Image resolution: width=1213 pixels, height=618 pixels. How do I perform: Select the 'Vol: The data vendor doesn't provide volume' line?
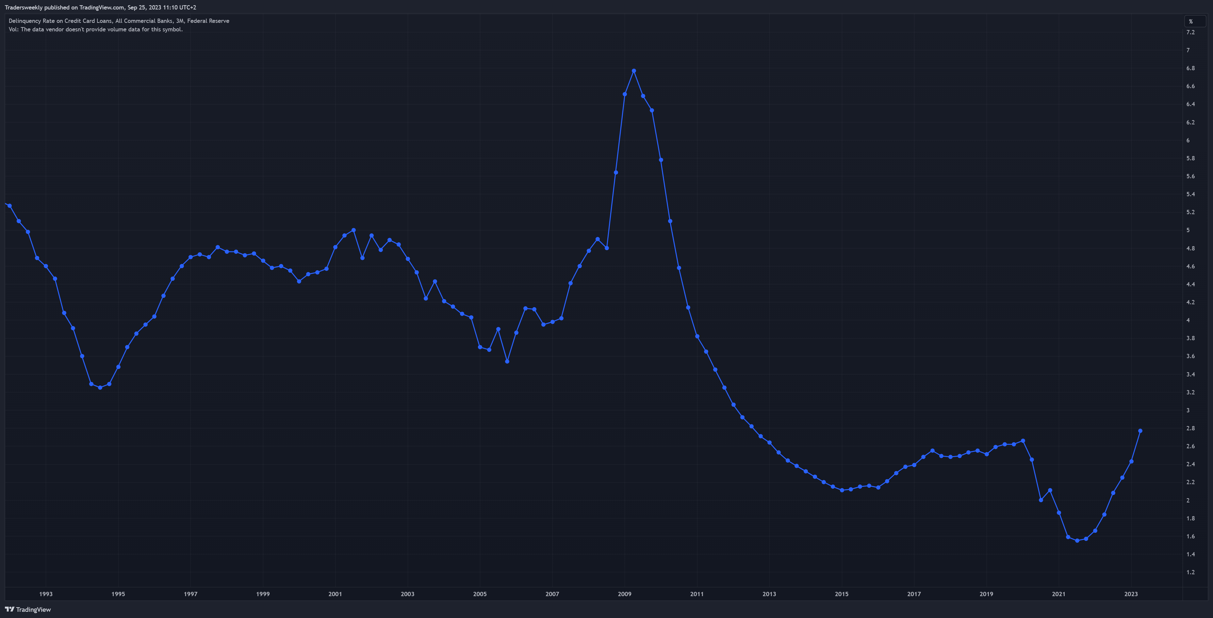pyautogui.click(x=96, y=29)
